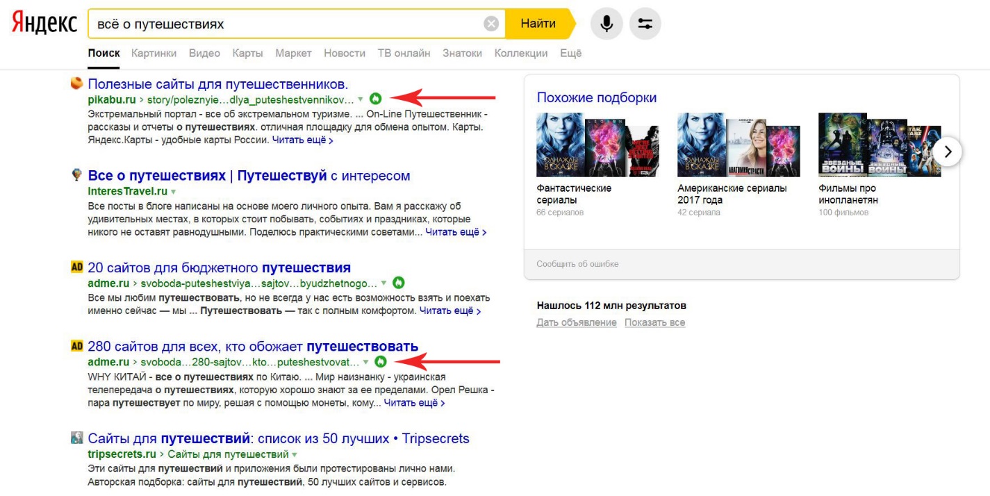Open '20 сайтов для бюджетного путешествия' result
990x496 pixels.
click(x=219, y=267)
